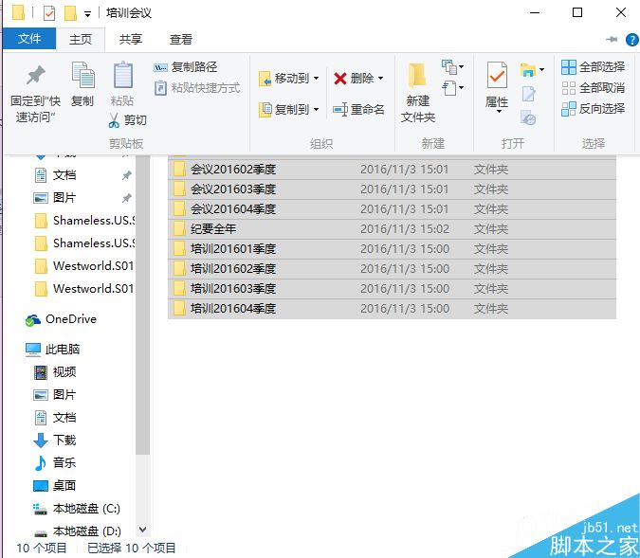Open Quick Access Toolbar customize arrow
This screenshot has width=640, height=558.
(87, 14)
